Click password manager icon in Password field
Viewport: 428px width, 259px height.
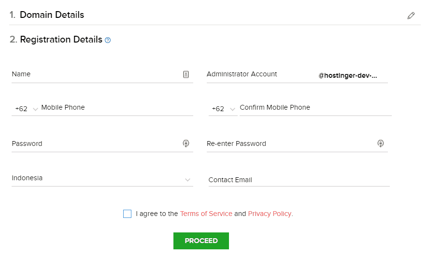186,144
